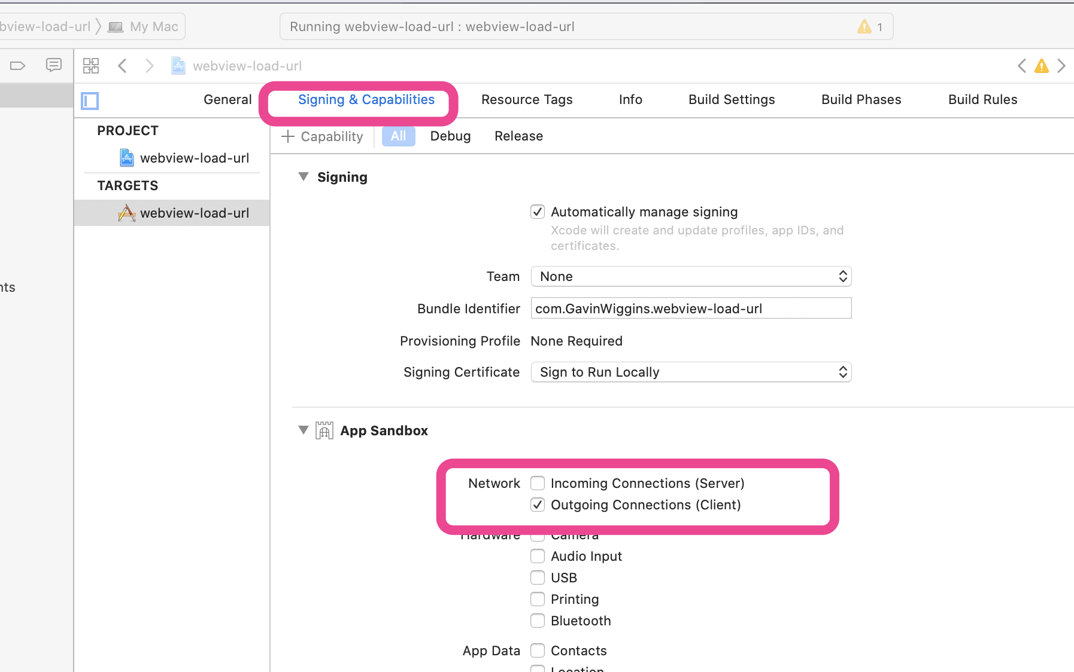Enable Printing hardware checkbox

tap(538, 599)
